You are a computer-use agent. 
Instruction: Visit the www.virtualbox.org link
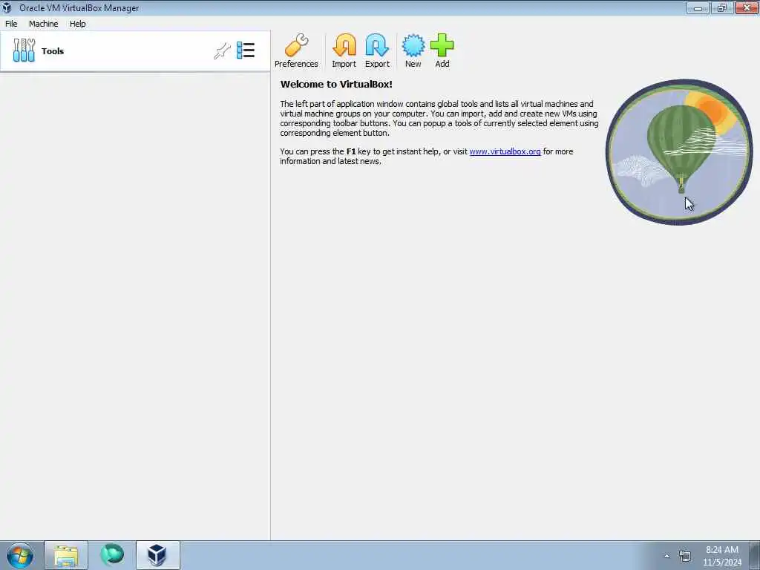[x=505, y=151]
